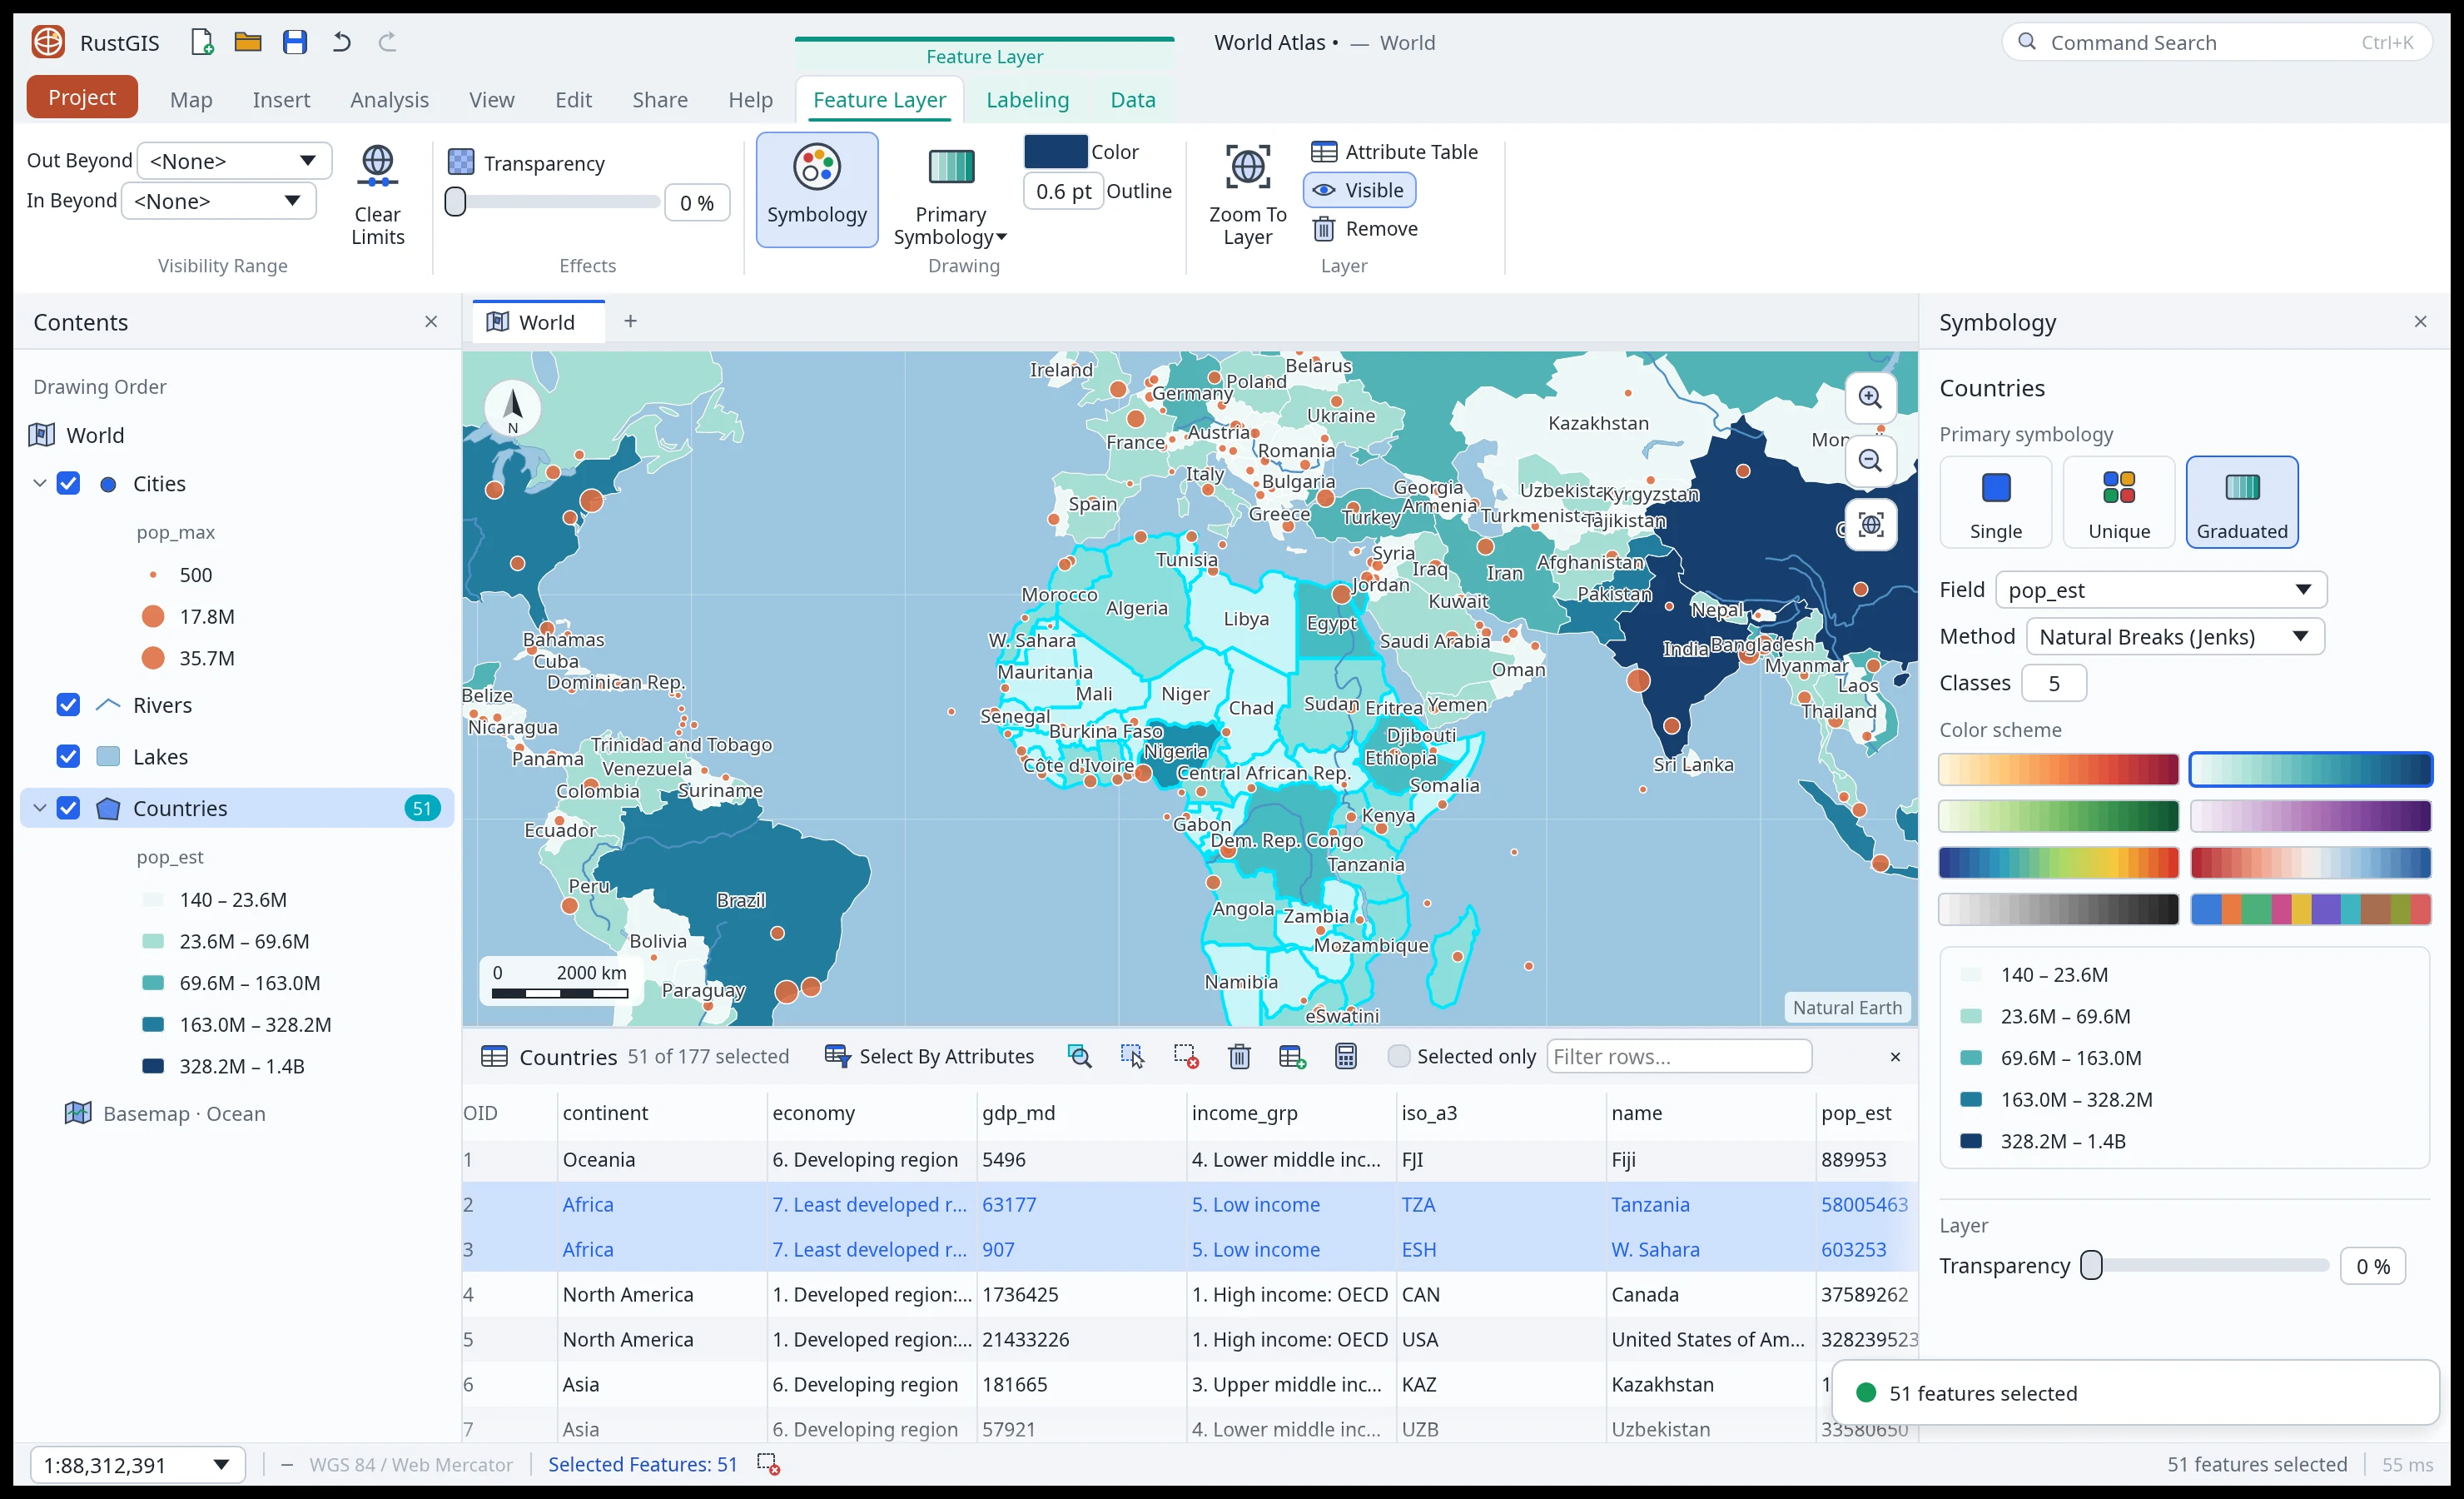Open the field calculator icon
Image resolution: width=2464 pixels, height=1499 pixels.
tap(1346, 1057)
